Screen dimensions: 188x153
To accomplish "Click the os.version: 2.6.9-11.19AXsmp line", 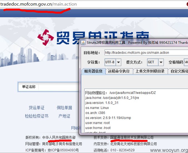I will [108, 118].
